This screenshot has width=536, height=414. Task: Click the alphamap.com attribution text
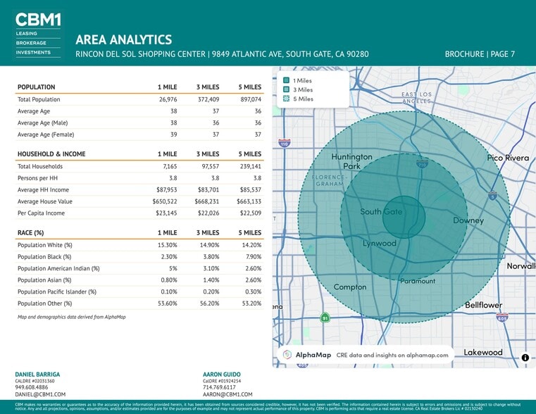click(392, 355)
